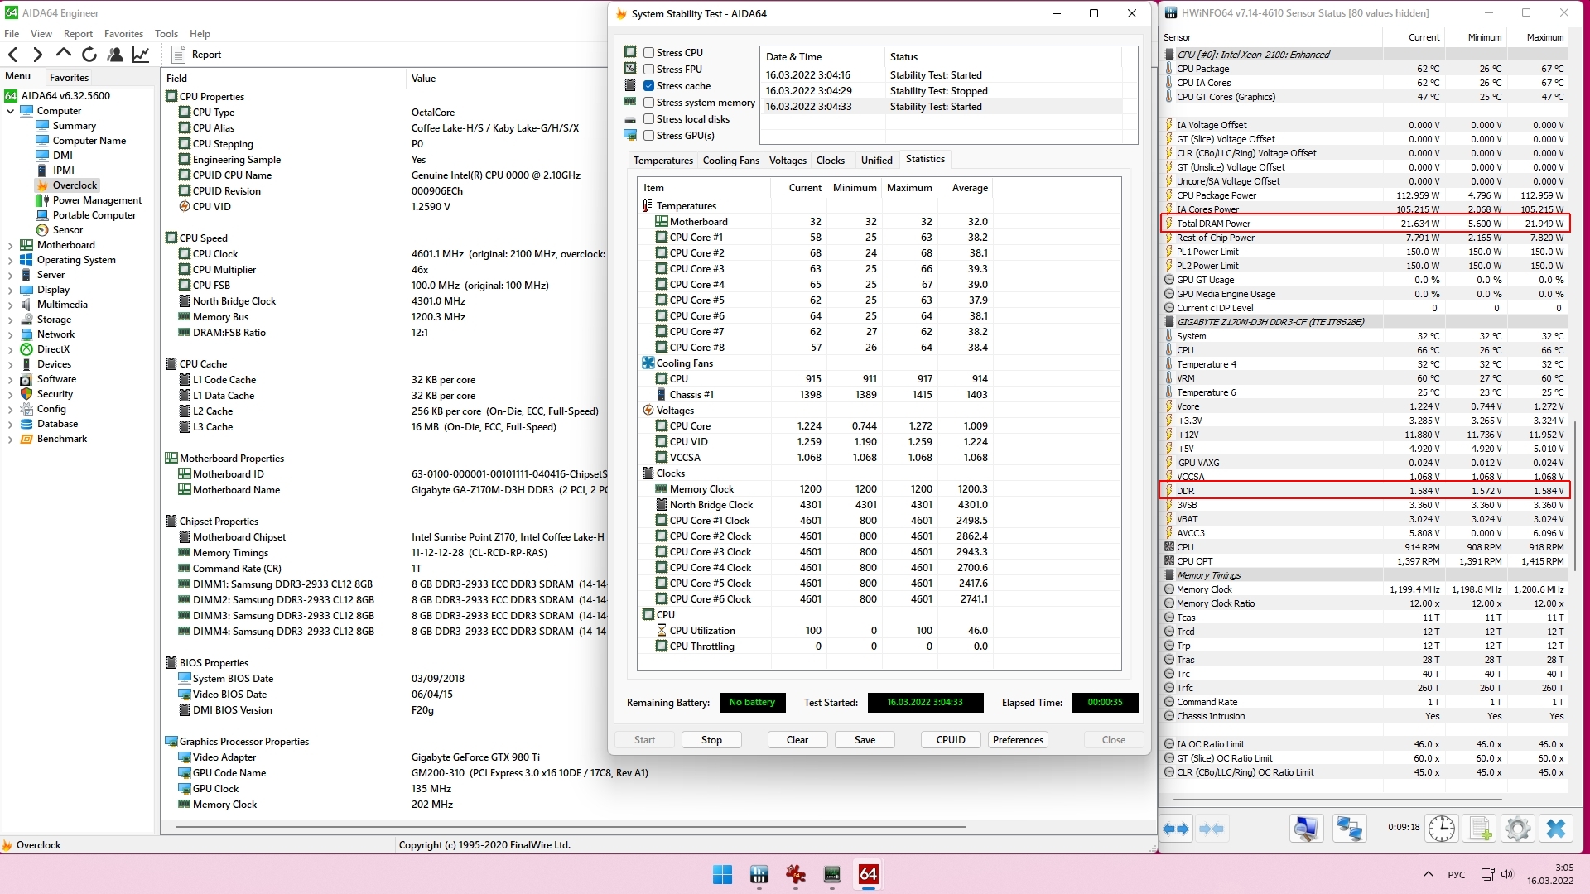Click HWiNFO network computers icon

click(1349, 829)
